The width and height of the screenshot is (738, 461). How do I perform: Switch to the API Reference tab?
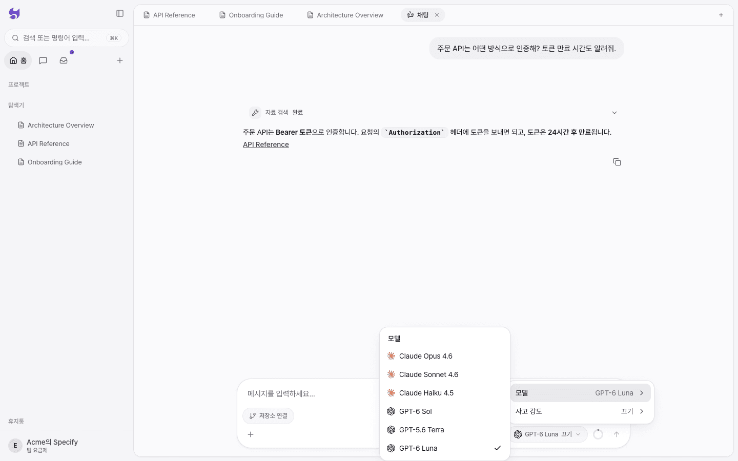[169, 15]
